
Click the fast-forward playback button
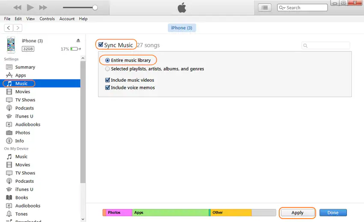pyautogui.click(x=43, y=8)
